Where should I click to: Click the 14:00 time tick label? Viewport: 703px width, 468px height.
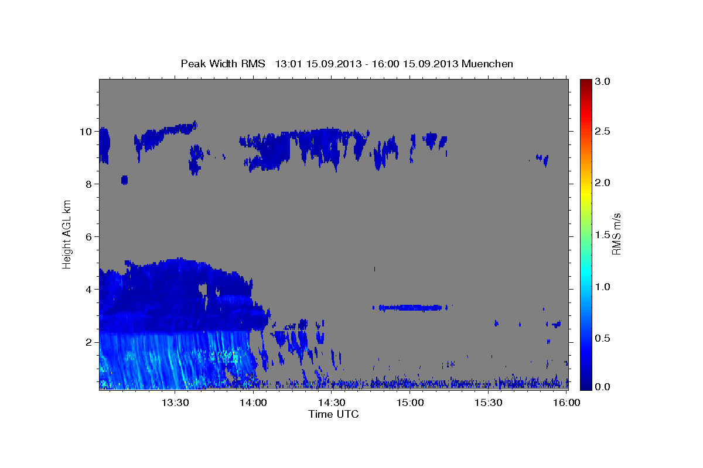(253, 403)
